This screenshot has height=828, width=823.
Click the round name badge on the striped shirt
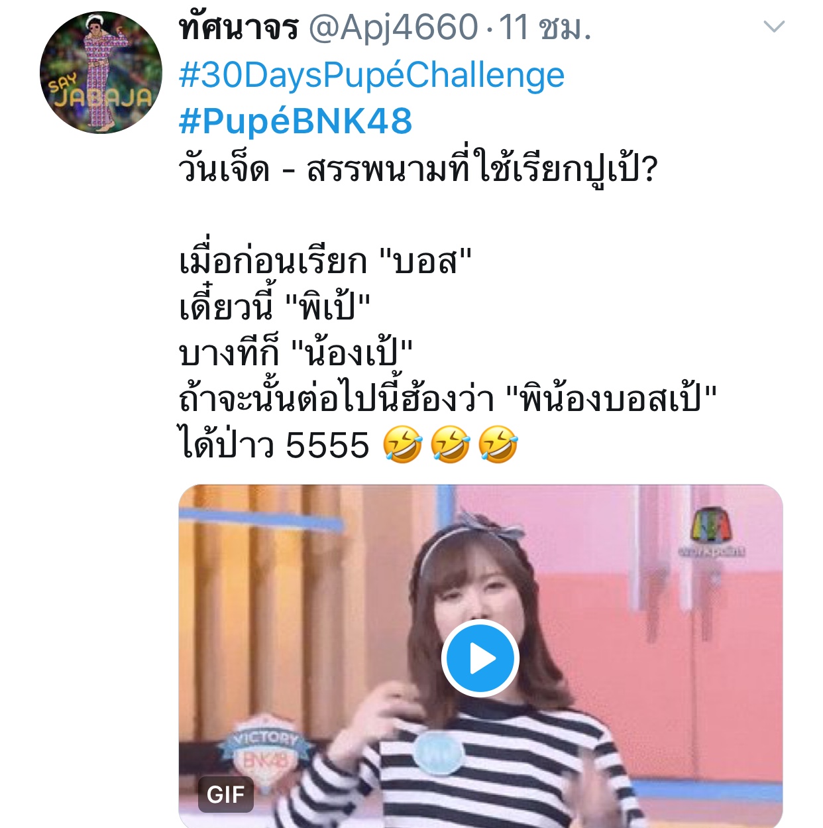click(439, 754)
